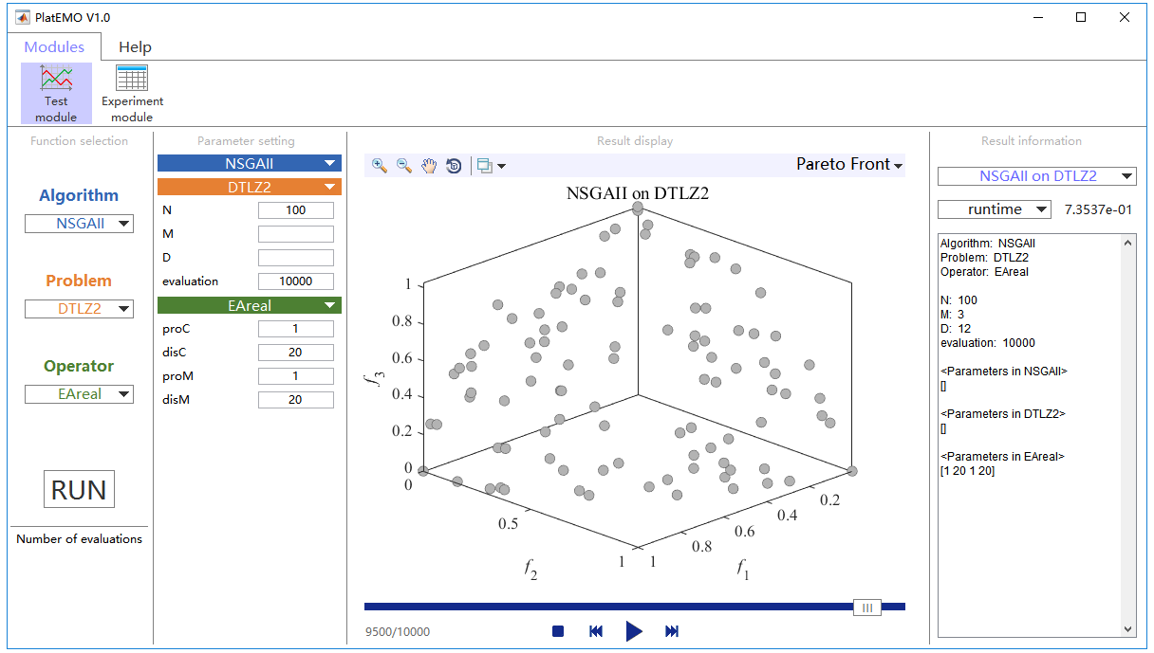Click the RUN button
The width and height of the screenshot is (1154, 653).
coord(79,489)
